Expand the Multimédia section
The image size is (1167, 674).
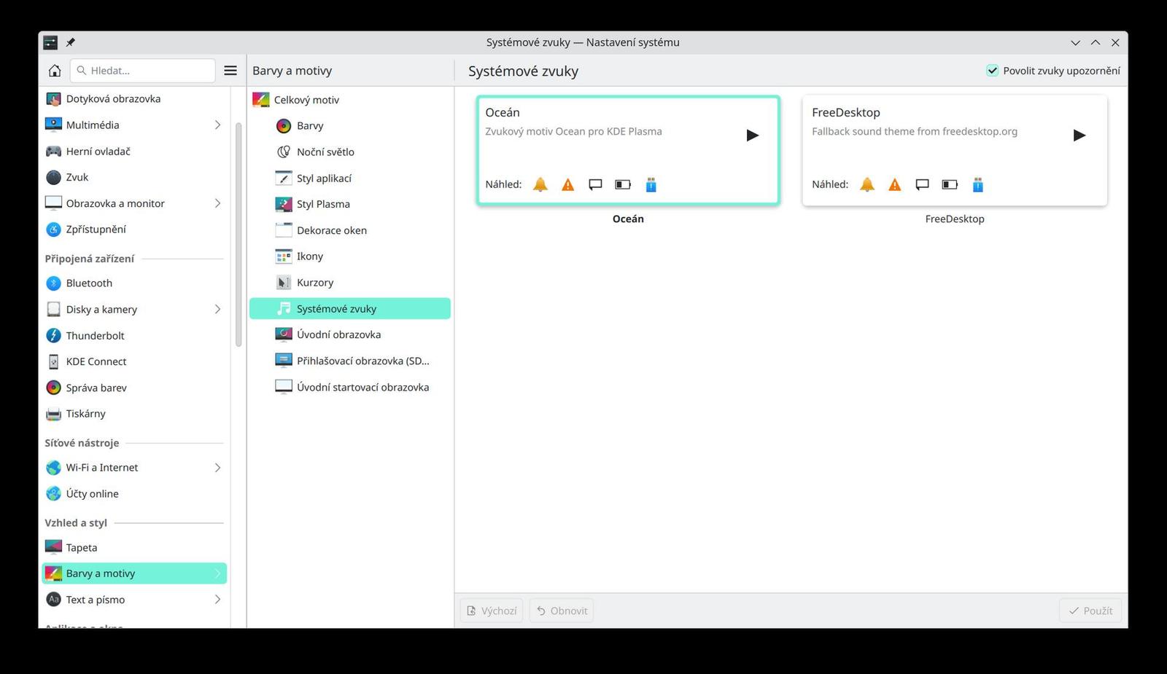[217, 125]
